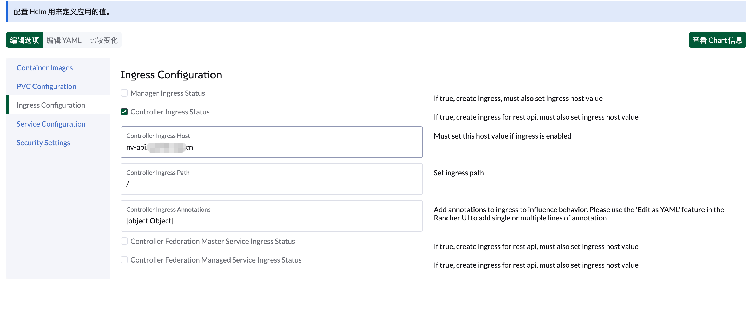Select Ingress Configuration in the sidebar
Viewport: 750px width, 317px height.
tap(51, 105)
